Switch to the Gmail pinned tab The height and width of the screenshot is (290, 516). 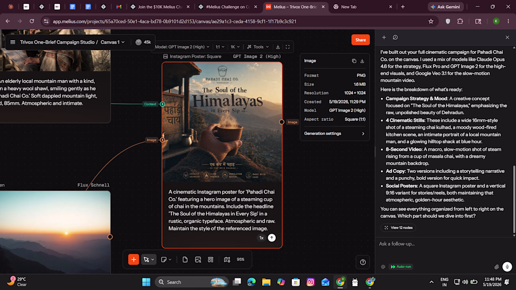click(x=119, y=7)
